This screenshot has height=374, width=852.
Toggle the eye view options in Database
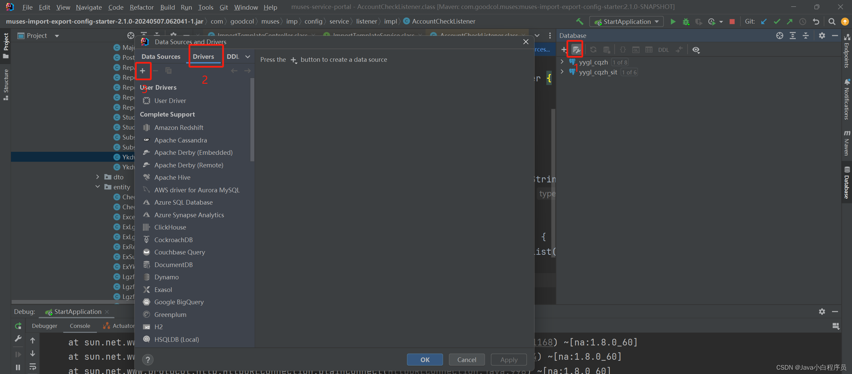pos(696,50)
